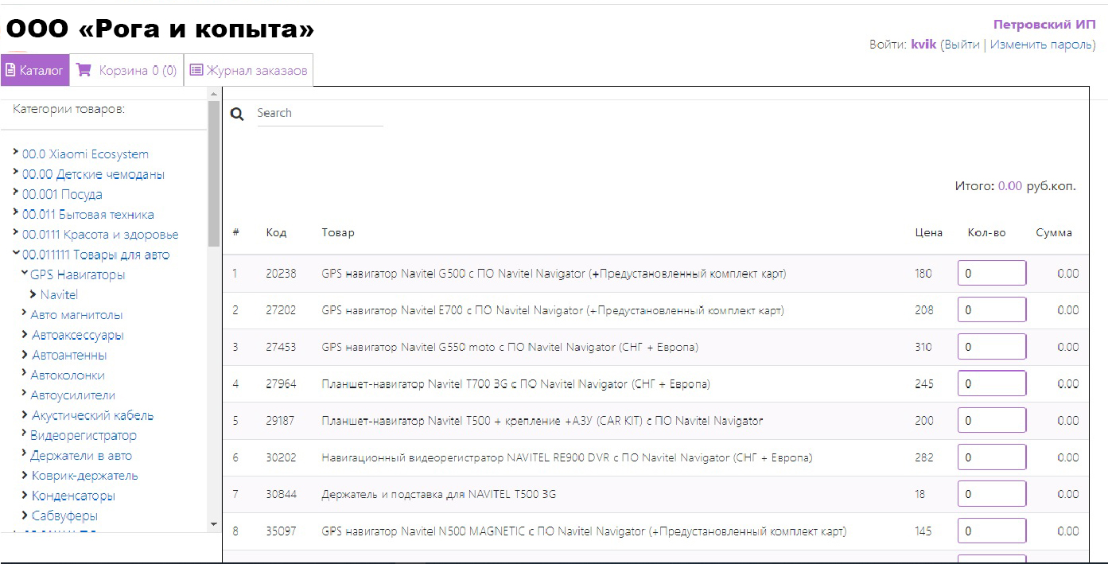
Task: Expand the Видеорегистратор subcategory
Action: (24, 435)
